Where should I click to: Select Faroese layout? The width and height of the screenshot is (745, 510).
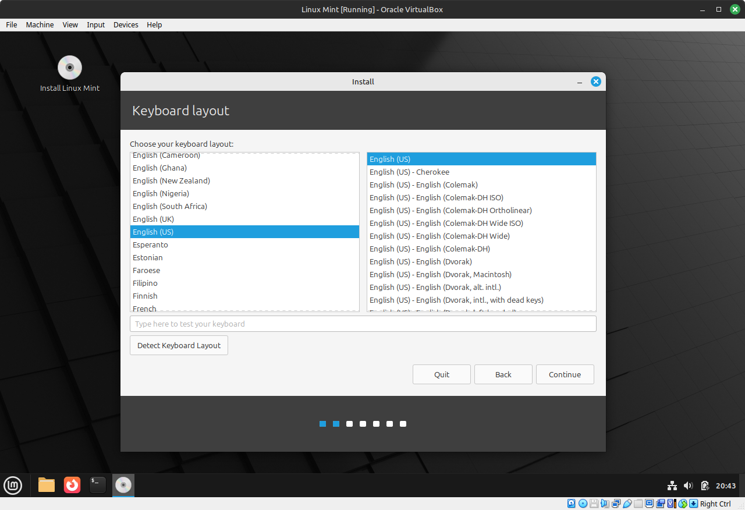(244, 270)
